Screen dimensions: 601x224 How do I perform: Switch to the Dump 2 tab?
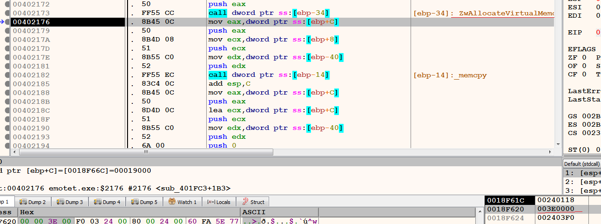pos(32,202)
